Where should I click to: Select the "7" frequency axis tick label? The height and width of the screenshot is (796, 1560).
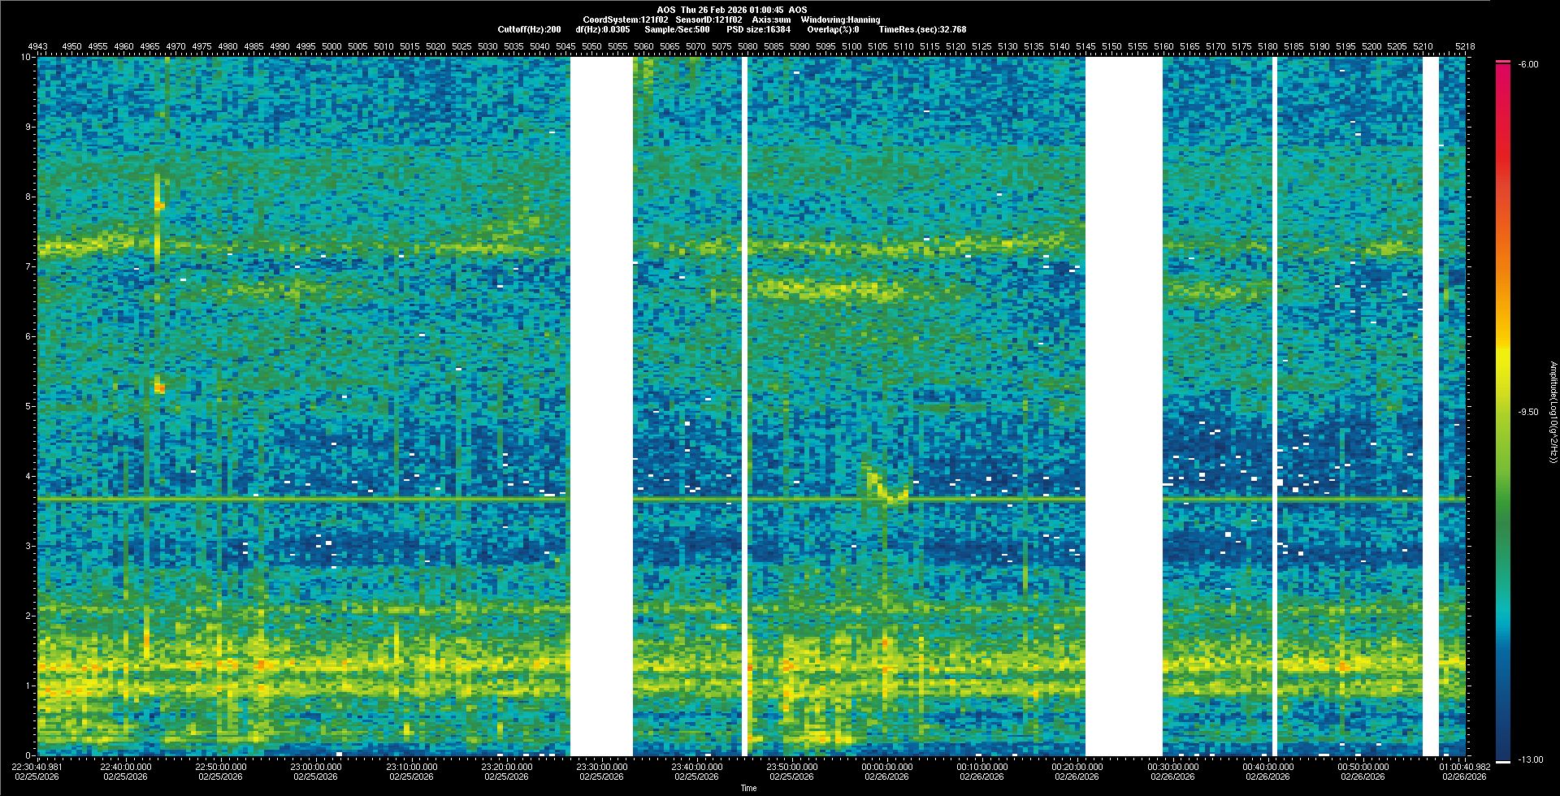coord(28,266)
